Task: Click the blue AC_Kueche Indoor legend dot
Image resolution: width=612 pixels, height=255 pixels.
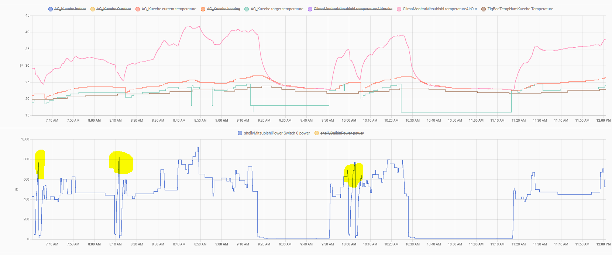Action: (51, 9)
